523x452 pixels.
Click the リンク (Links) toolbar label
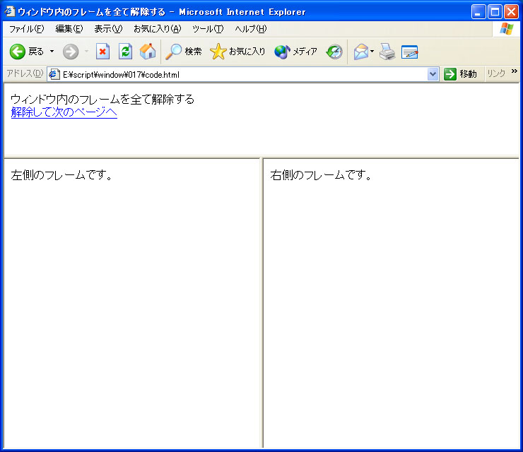(496, 73)
